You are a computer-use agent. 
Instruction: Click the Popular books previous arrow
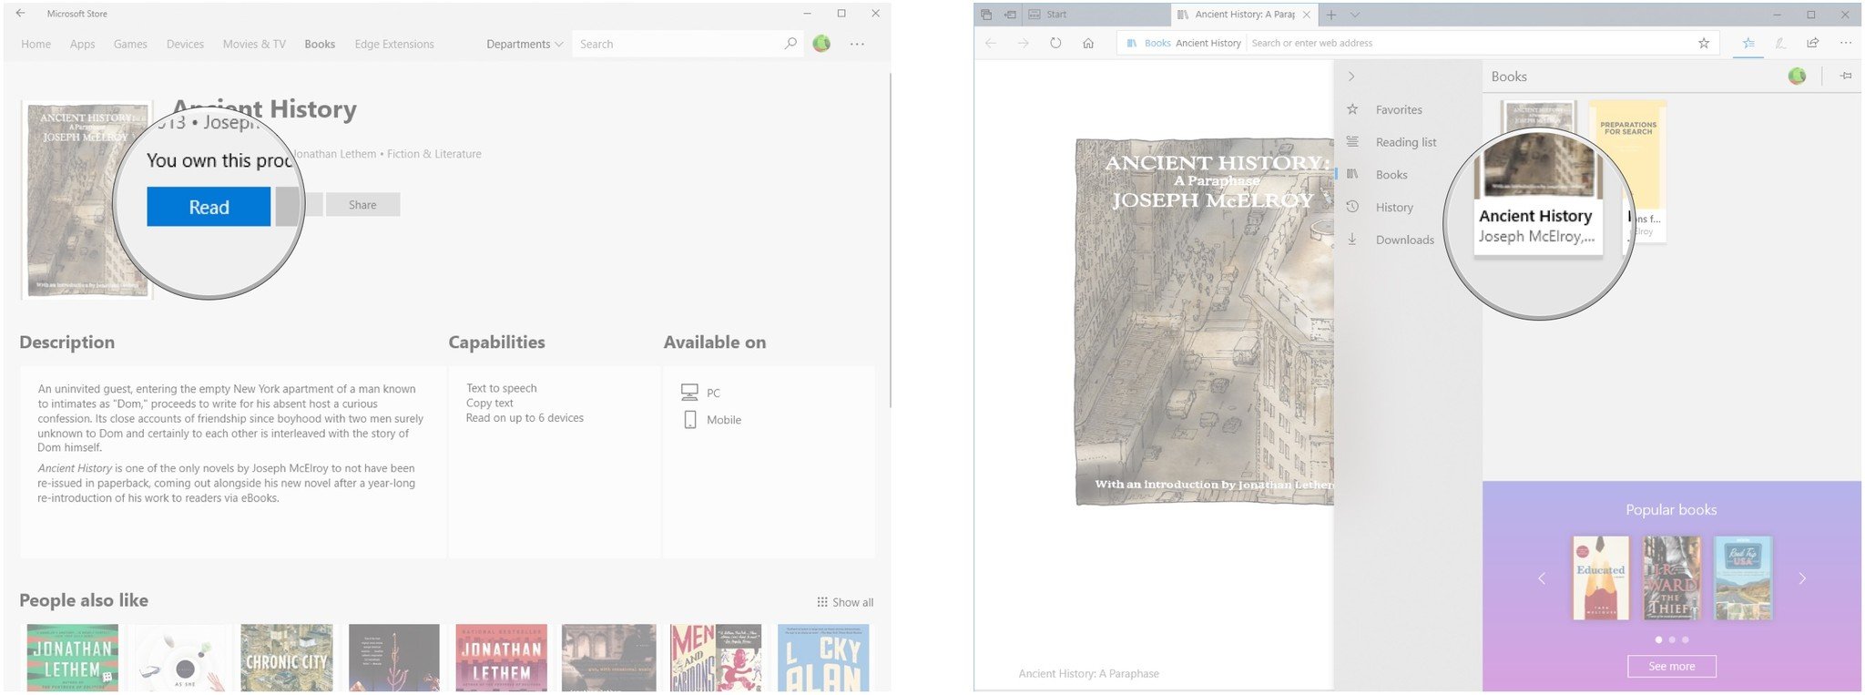tap(1542, 578)
